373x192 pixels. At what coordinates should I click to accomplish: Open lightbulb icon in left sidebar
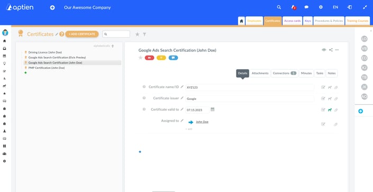coord(4,63)
